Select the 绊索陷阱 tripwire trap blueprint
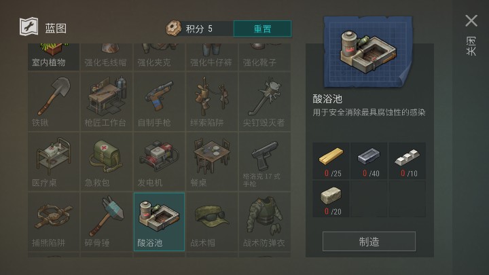 (212, 102)
